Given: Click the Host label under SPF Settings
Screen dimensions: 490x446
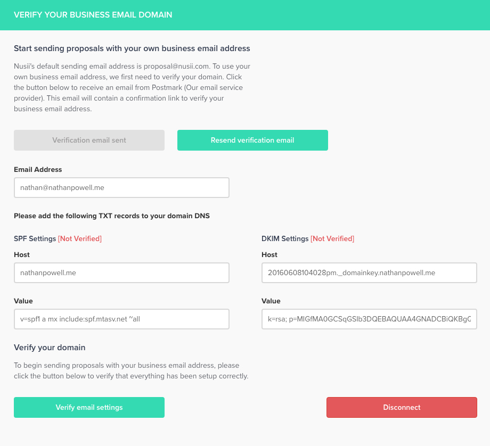Looking at the screenshot, I should click(x=22, y=255).
